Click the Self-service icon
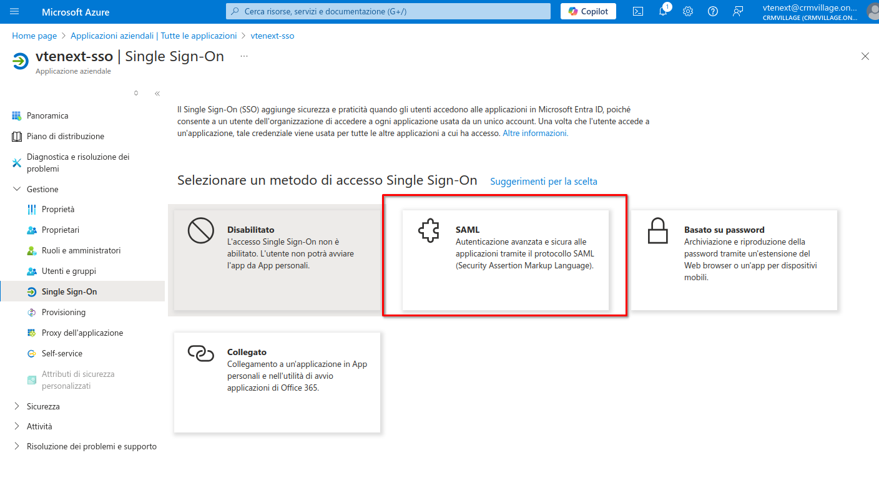Viewport: 879px width, 498px height. [32, 353]
